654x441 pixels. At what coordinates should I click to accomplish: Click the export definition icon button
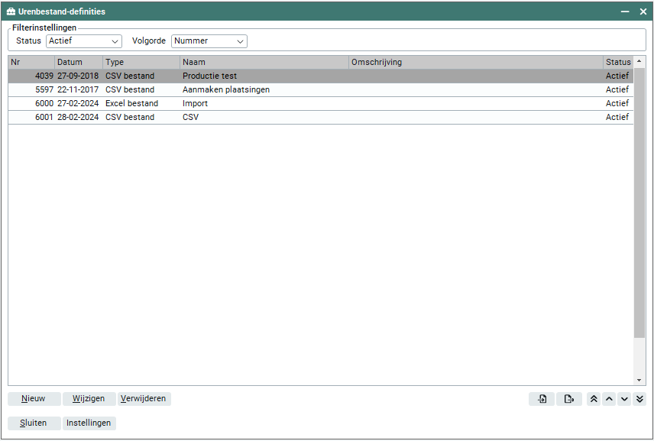click(x=568, y=399)
